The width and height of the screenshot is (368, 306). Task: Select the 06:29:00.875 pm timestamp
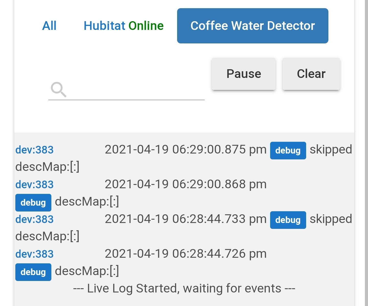coord(186,149)
